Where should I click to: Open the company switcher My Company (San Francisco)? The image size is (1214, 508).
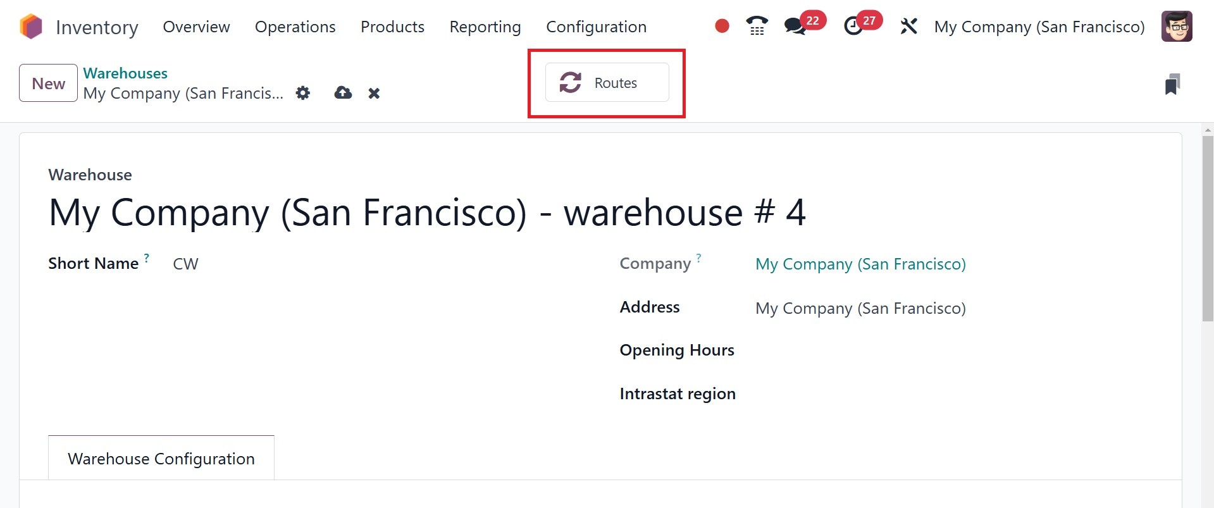(1039, 27)
